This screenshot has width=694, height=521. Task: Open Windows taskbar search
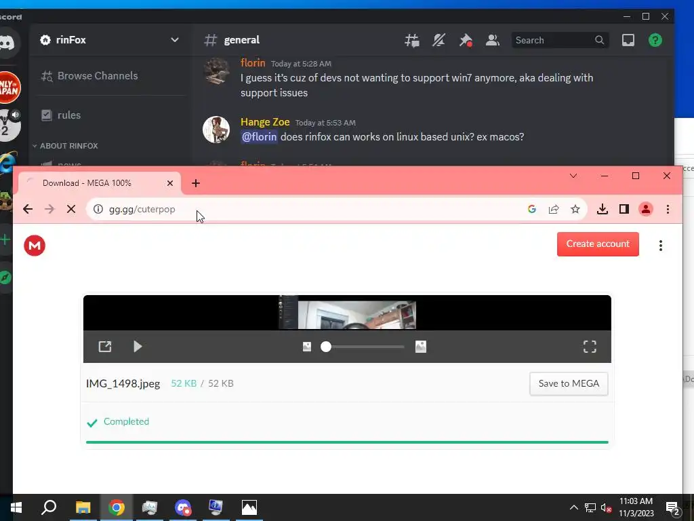coord(49,507)
